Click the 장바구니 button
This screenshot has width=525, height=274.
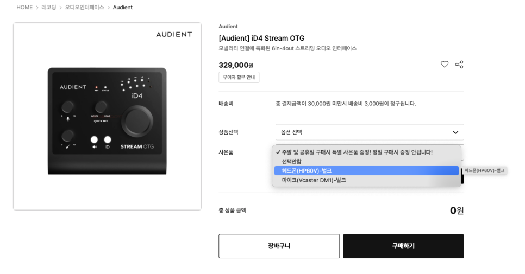click(279, 246)
